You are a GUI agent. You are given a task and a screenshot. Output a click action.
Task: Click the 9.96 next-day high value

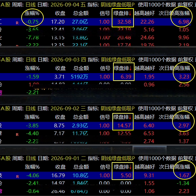click(184, 38)
